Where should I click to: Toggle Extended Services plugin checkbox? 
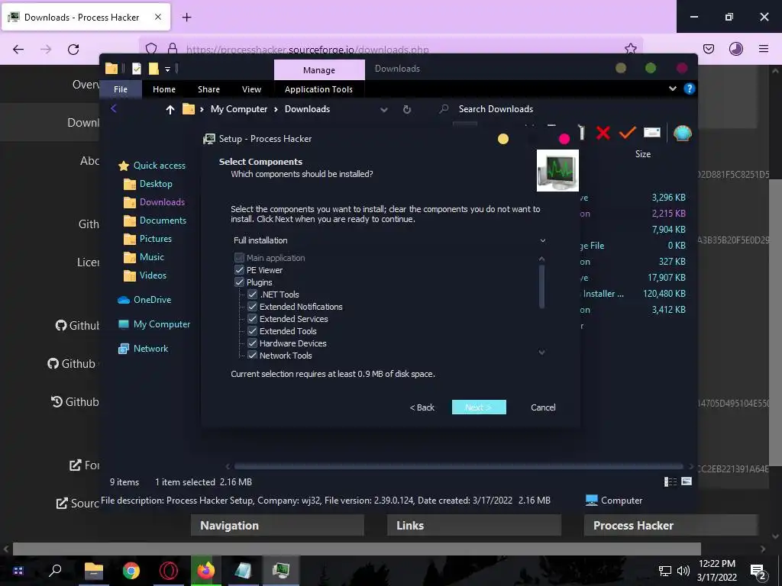[x=252, y=319]
